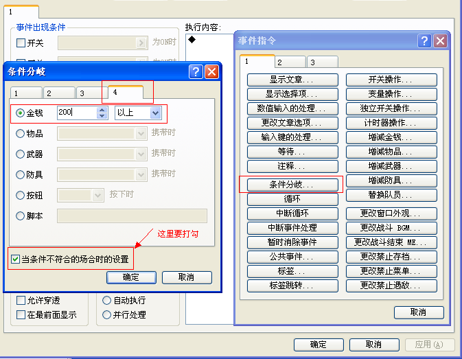Screen dimensions: 462x359
Task: Open the 防具 armor dropdown
Action: [x=141, y=175]
